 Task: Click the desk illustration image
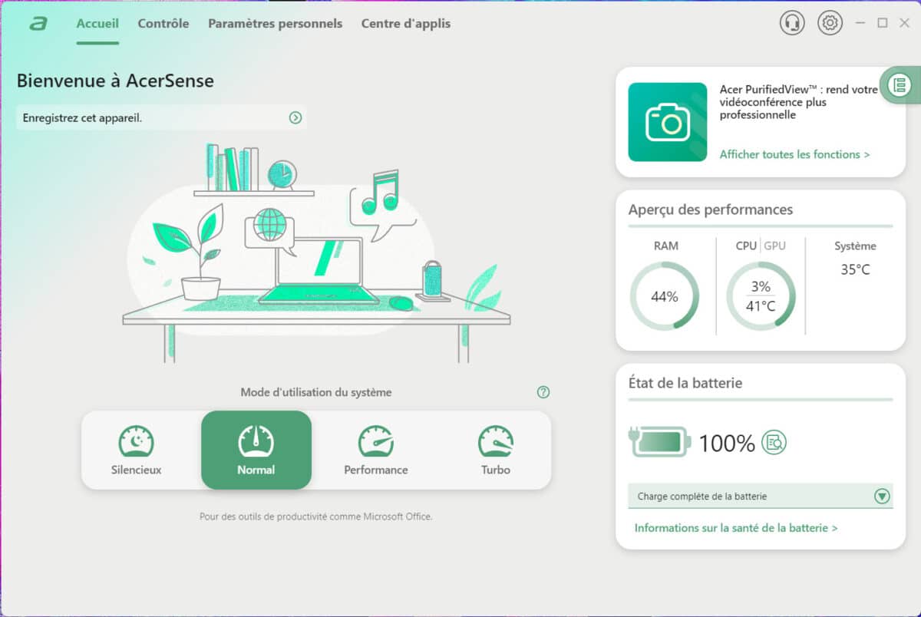pyautogui.click(x=316, y=252)
